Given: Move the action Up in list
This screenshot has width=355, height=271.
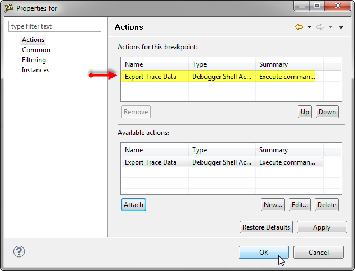Looking at the screenshot, I should tap(305, 111).
